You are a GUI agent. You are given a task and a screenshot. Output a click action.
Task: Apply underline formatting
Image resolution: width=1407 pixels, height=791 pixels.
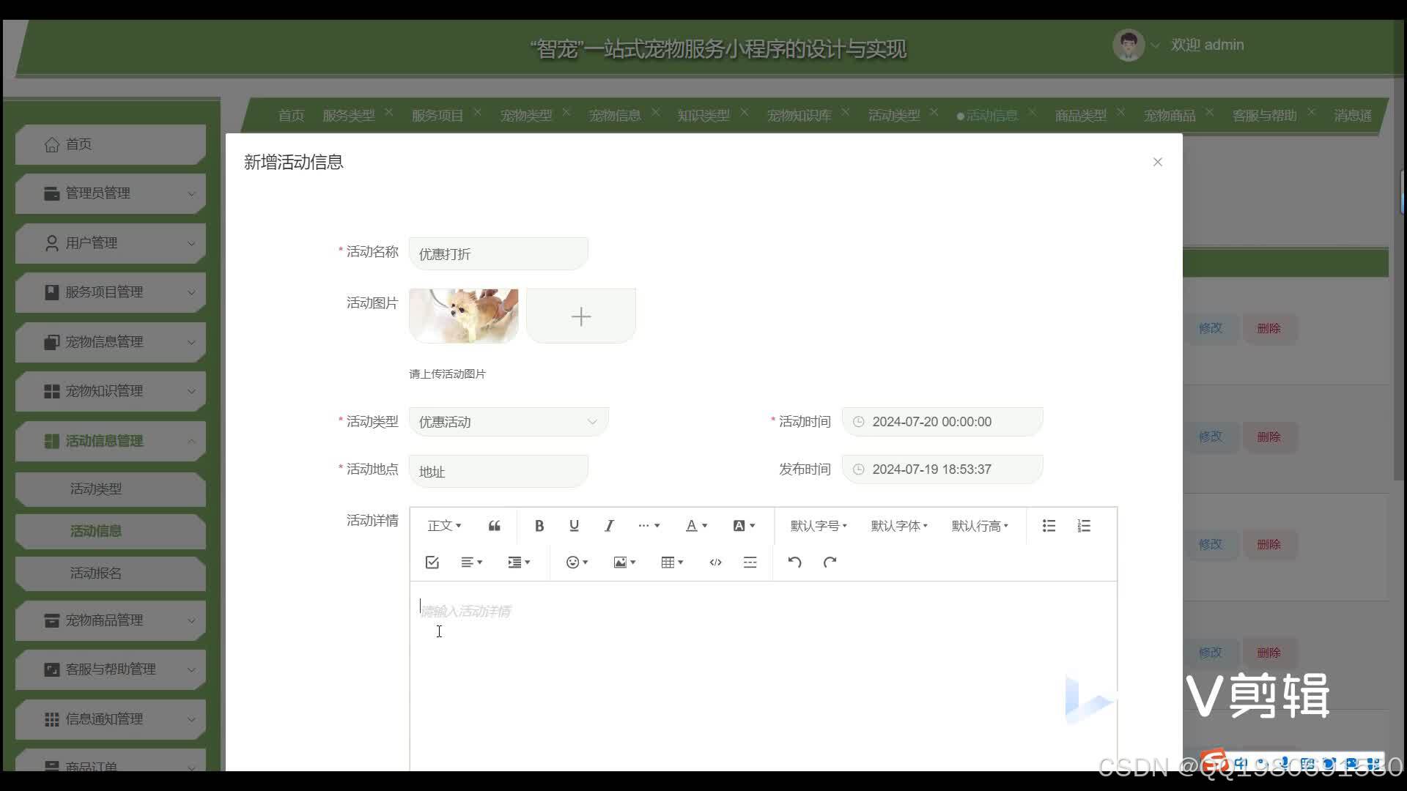(x=574, y=525)
